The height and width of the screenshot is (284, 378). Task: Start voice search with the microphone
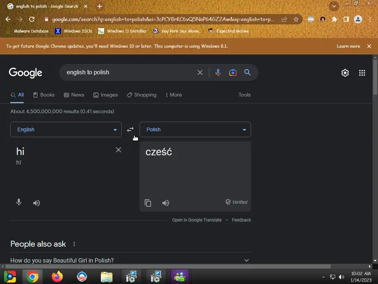[218, 72]
